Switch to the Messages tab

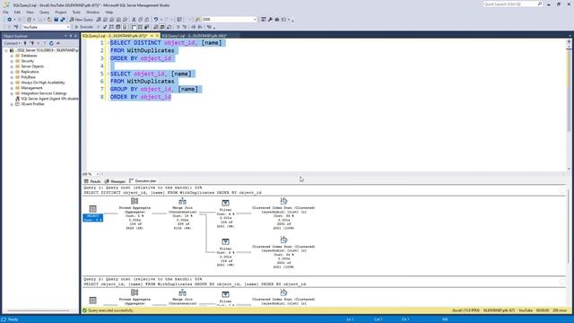(x=115, y=181)
